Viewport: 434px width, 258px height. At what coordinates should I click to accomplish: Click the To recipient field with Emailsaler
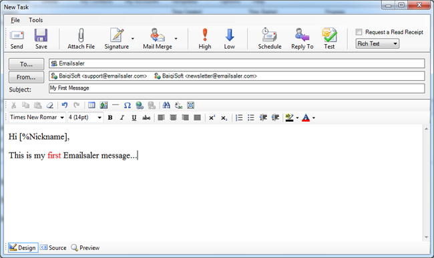pyautogui.click(x=237, y=63)
